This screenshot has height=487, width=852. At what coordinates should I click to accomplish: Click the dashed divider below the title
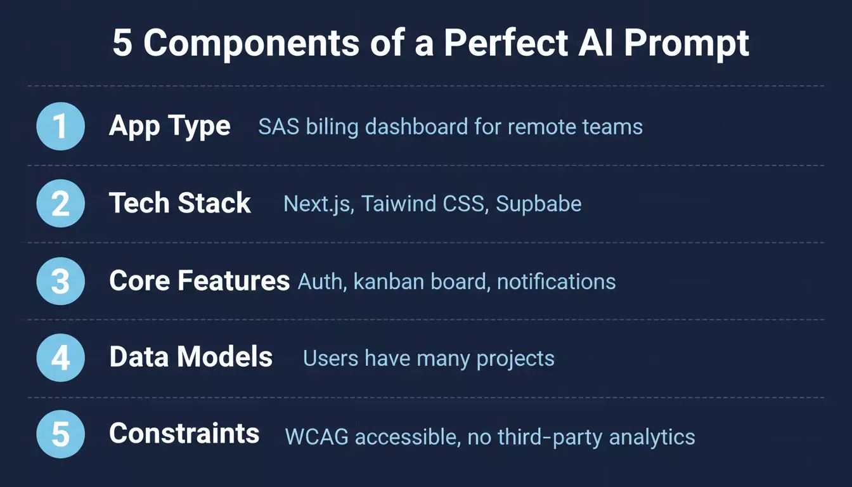pyautogui.click(x=426, y=86)
